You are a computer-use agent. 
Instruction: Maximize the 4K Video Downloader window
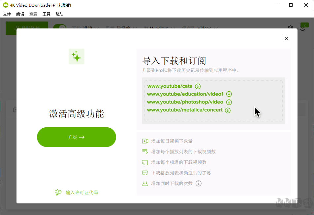tap(291, 5)
